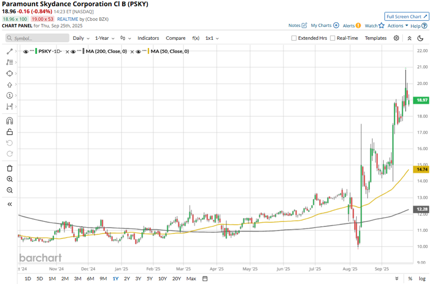Image resolution: width=431 pixels, height=284 pixels.
Task: Open the 1x1 grid layout dropdown
Action: coord(212,38)
